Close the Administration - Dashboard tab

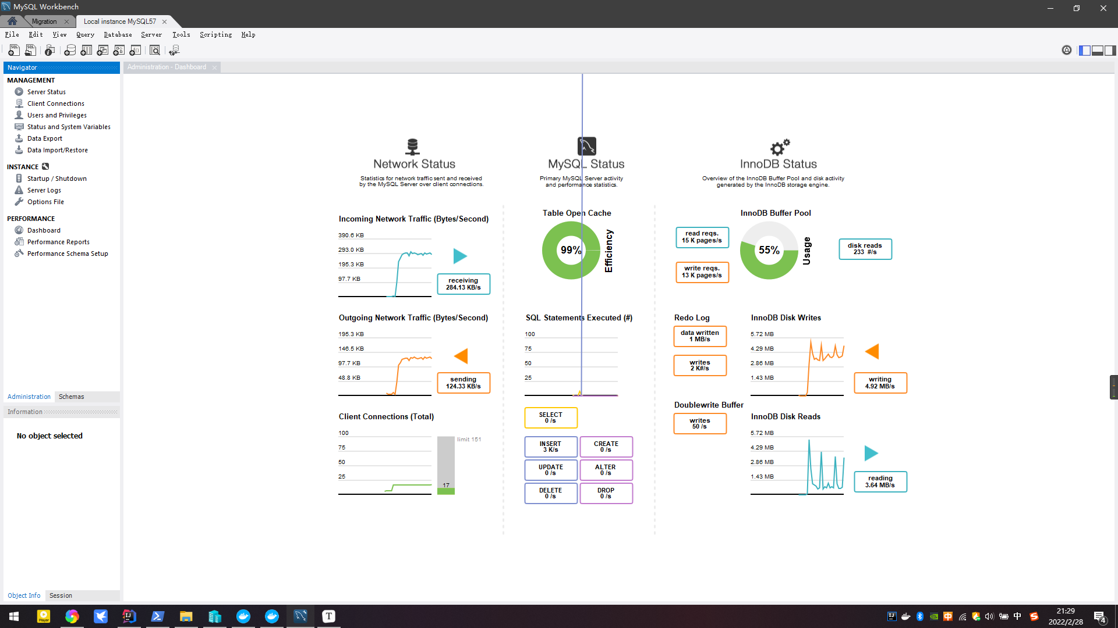tap(214, 67)
